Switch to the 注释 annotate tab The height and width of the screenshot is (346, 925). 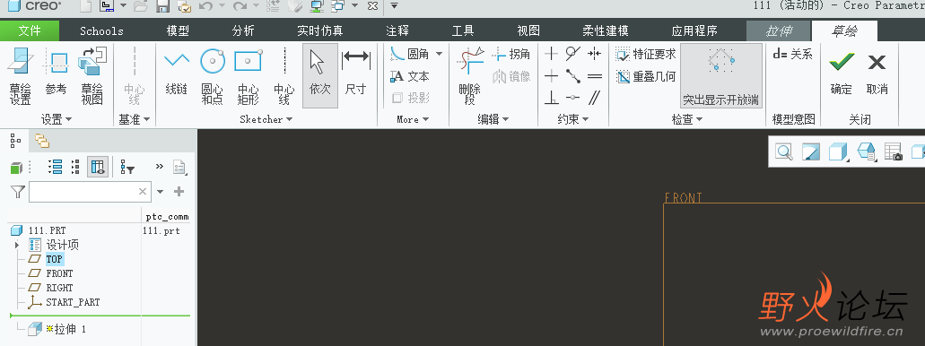point(397,30)
